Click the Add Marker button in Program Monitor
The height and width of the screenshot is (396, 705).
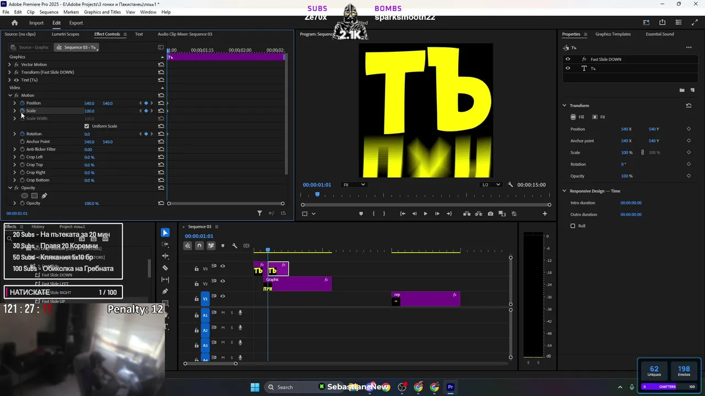click(x=361, y=213)
